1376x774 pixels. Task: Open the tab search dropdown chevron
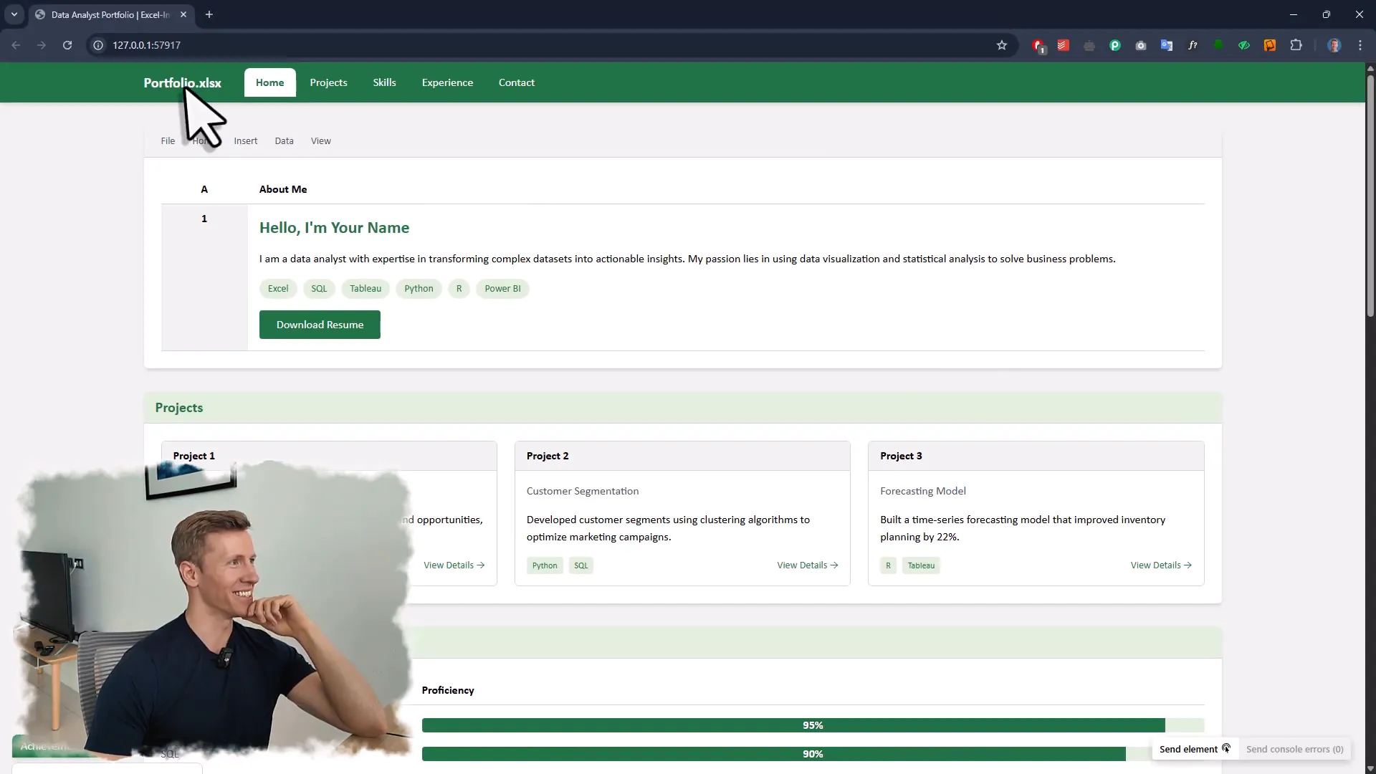click(x=14, y=14)
